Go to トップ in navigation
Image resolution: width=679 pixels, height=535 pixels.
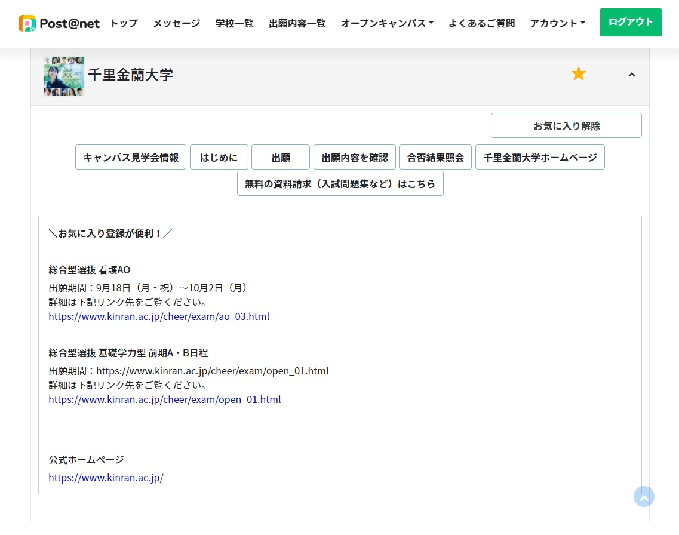click(x=124, y=23)
